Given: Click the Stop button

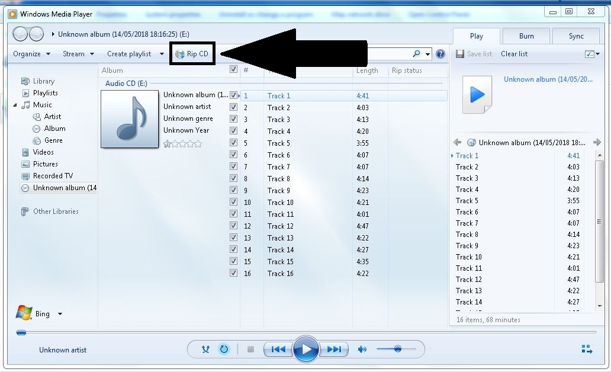Looking at the screenshot, I should tap(250, 349).
